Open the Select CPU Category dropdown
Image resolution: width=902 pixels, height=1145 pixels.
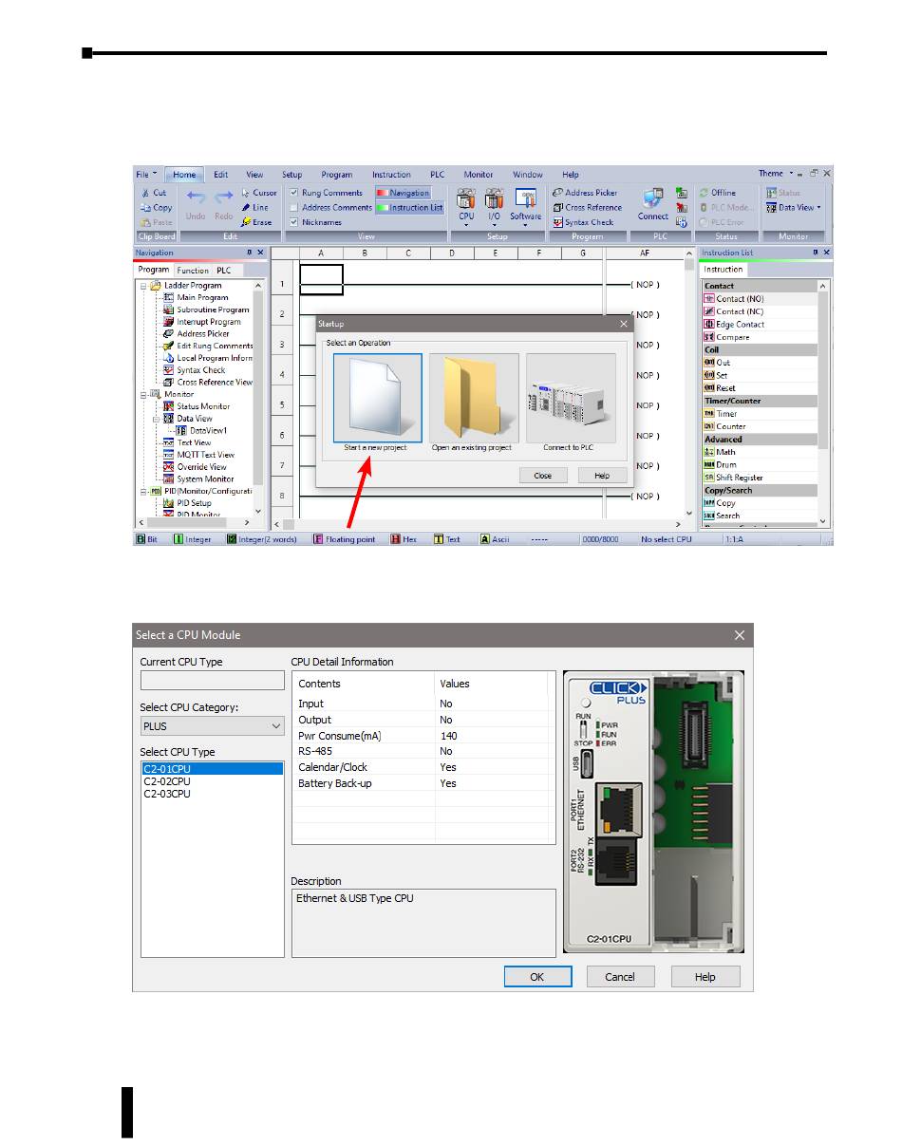(x=212, y=726)
